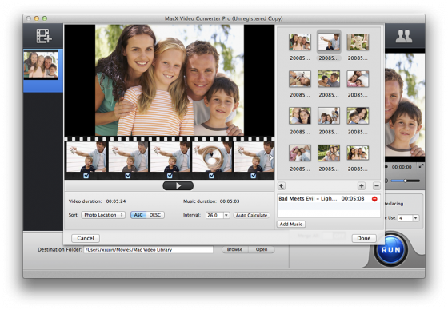Select the family video thumbnail in left sidebar
Viewport: 448px width, 310px height.
coord(41,65)
